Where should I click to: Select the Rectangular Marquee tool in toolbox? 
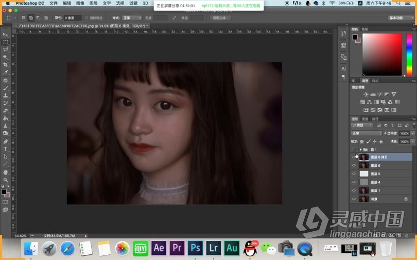click(x=5, y=42)
